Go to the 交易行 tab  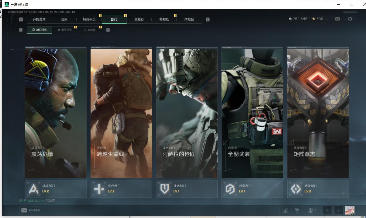tap(139, 19)
